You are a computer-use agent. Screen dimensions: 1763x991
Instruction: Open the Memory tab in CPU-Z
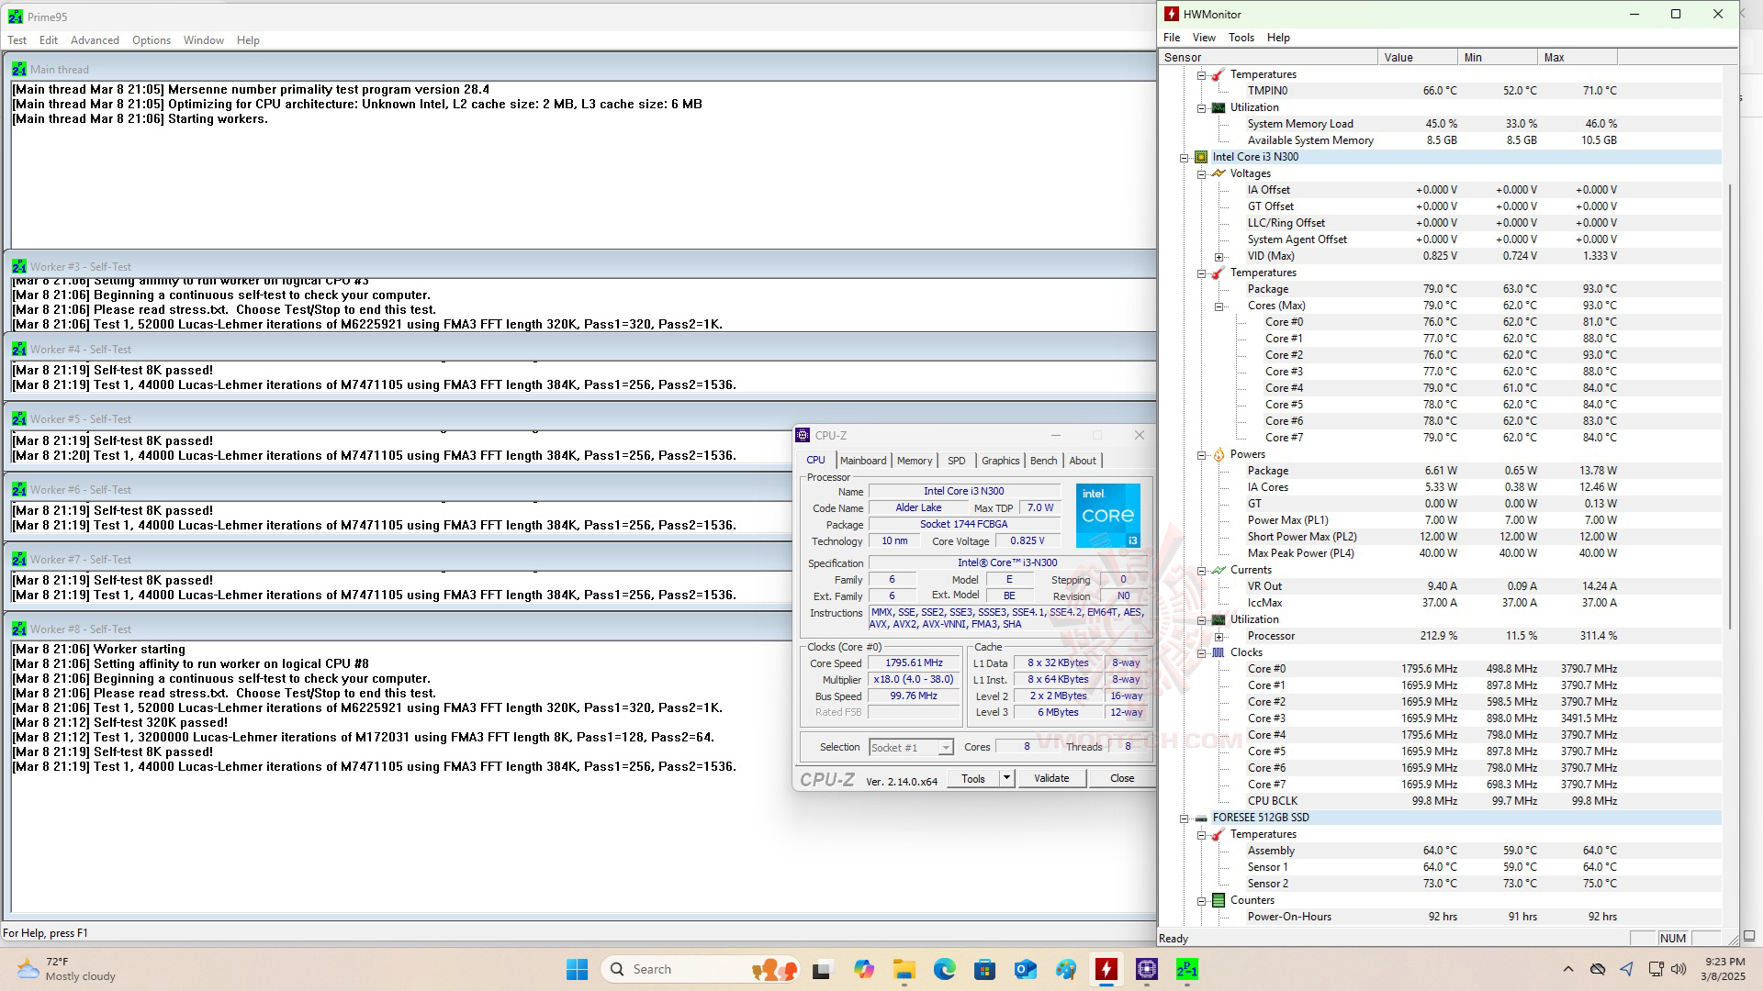pos(914,461)
